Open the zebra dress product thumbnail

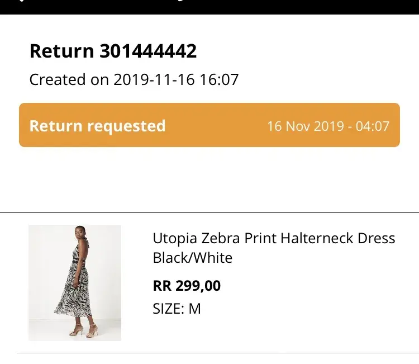75,283
